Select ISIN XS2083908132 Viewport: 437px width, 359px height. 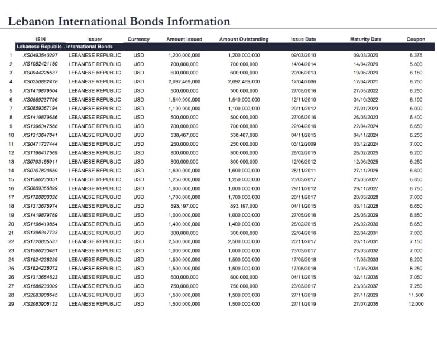click(x=40, y=304)
